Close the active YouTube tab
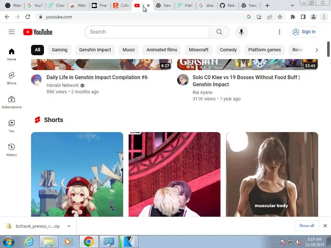 coord(148,5)
